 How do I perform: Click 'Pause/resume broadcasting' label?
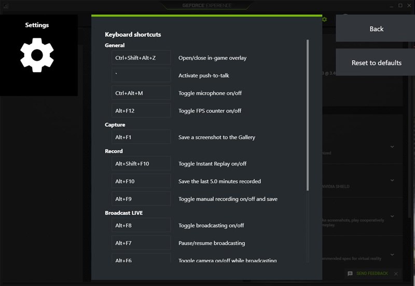(212, 243)
